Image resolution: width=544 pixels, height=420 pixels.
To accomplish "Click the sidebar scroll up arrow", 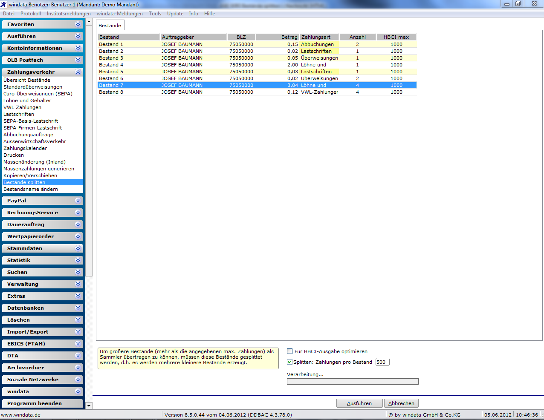I will (89, 21).
